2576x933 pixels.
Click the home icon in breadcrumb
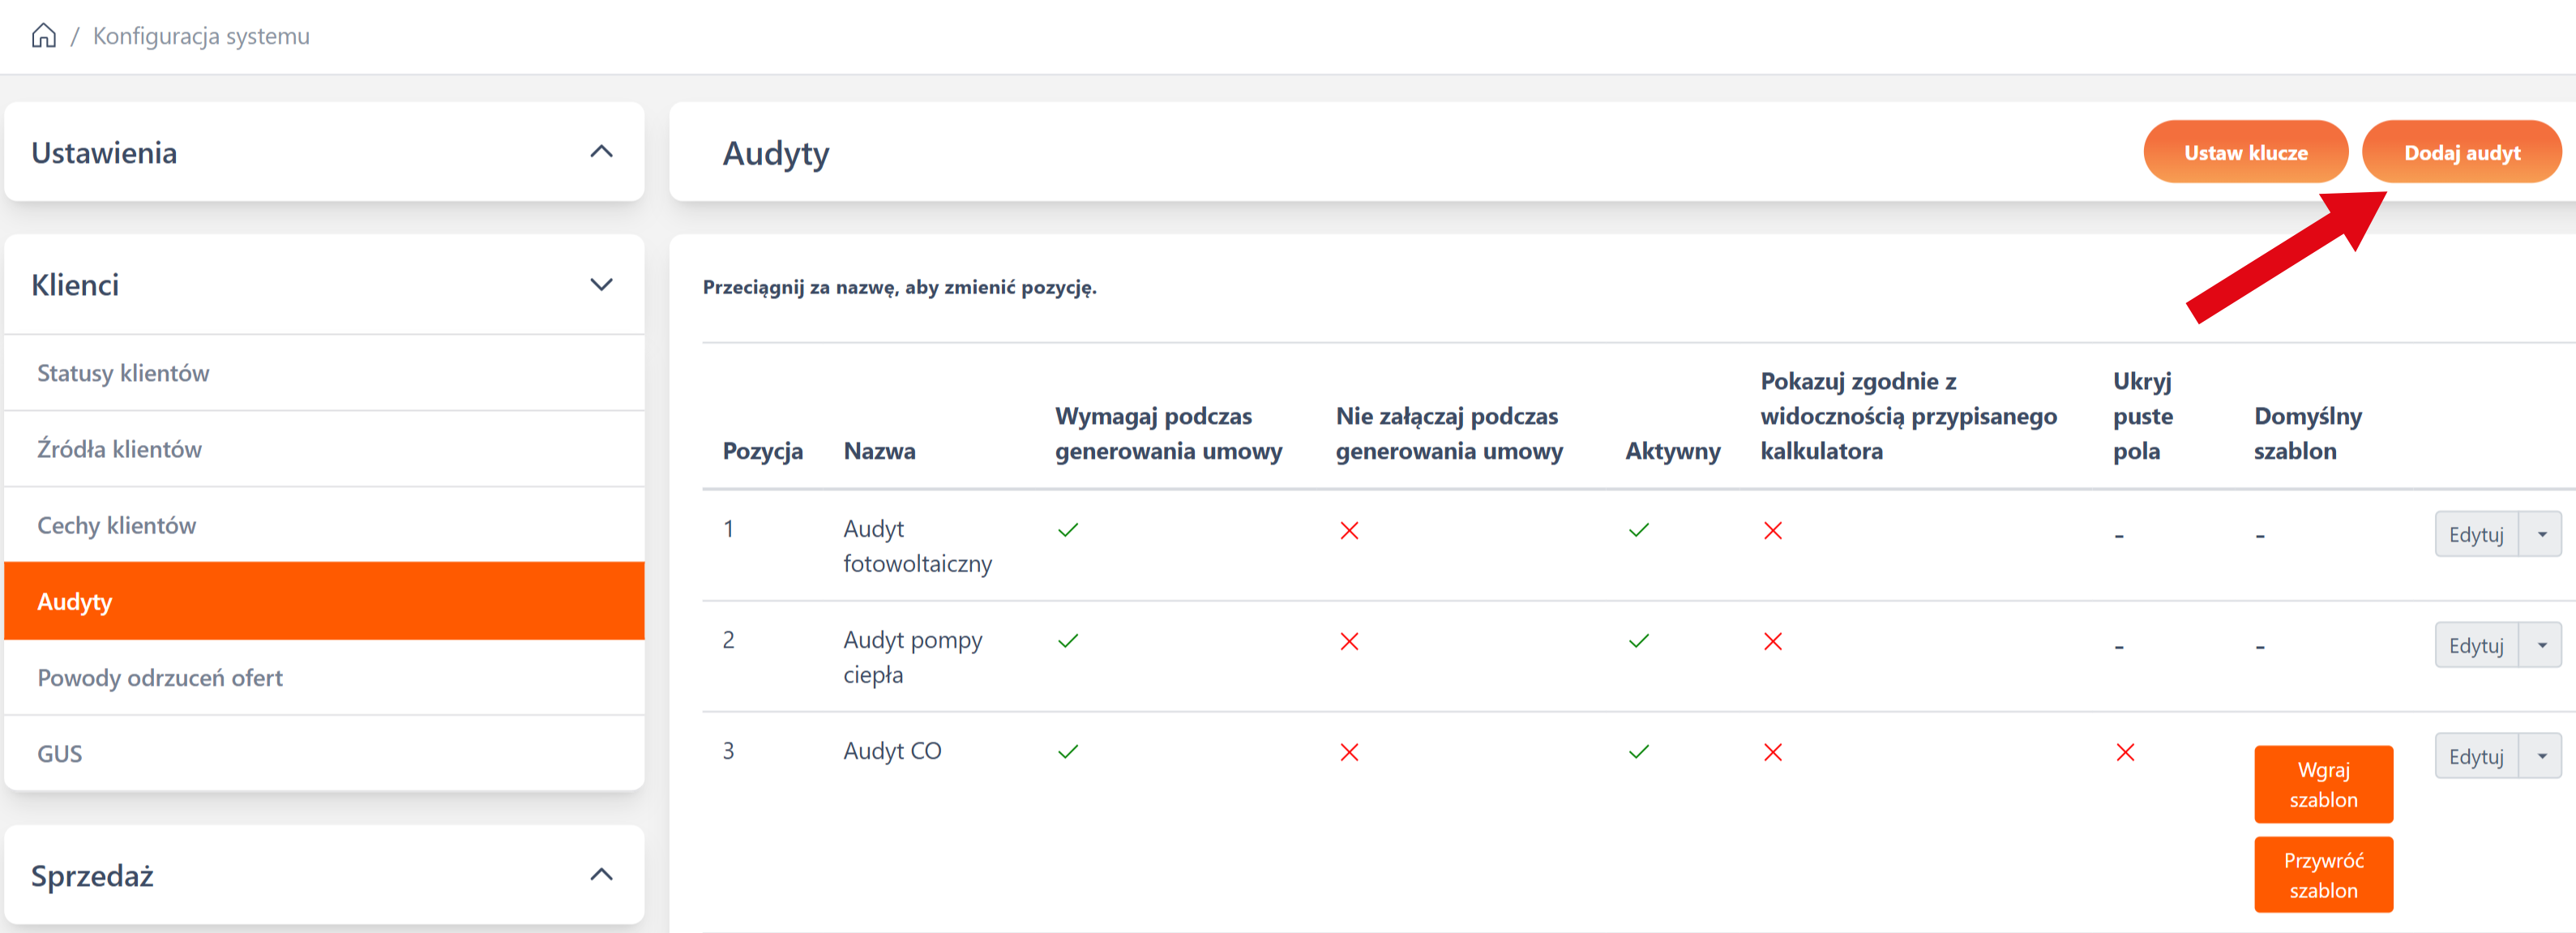[x=43, y=36]
